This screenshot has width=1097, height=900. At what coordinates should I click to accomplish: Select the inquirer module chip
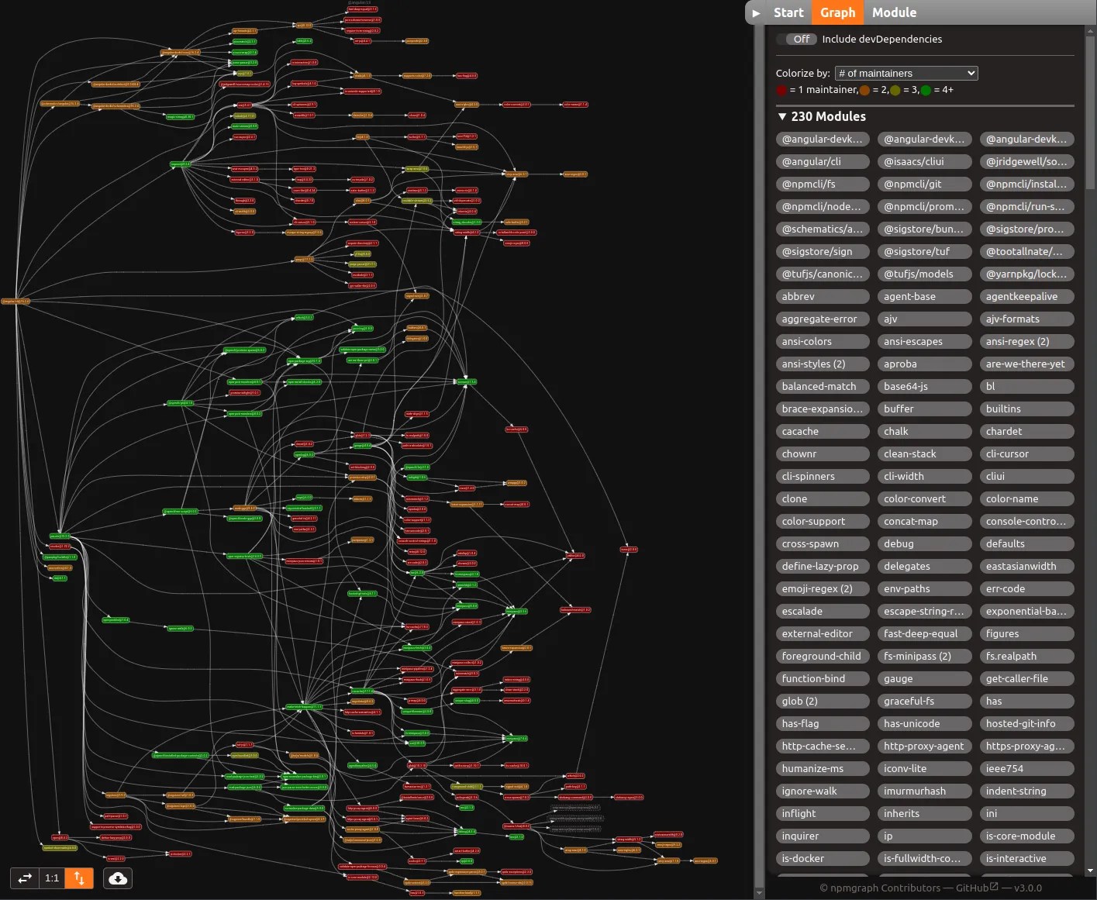[823, 836]
